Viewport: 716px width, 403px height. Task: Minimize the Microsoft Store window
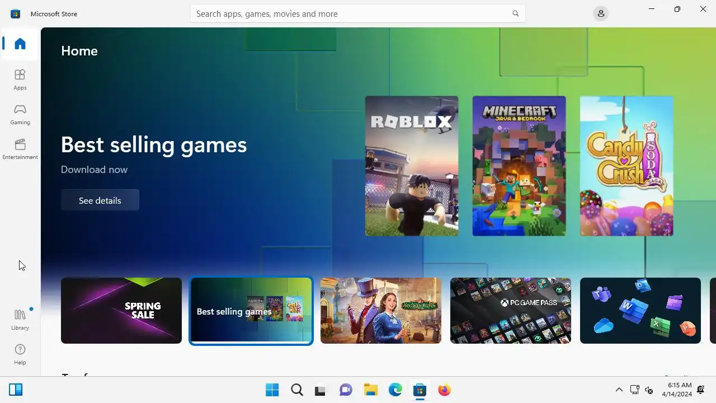(x=651, y=9)
